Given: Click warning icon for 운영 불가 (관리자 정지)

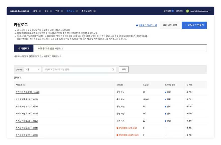Looking at the screenshot, I should click(118, 135).
